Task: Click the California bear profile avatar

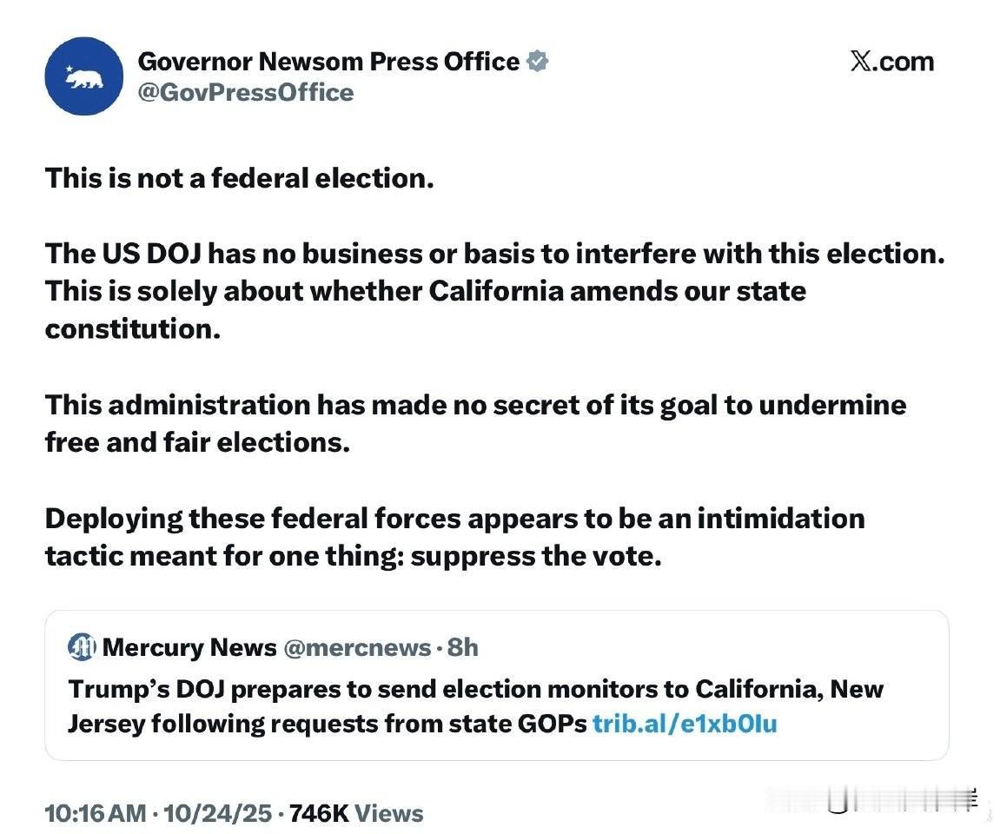Action: coord(83,76)
